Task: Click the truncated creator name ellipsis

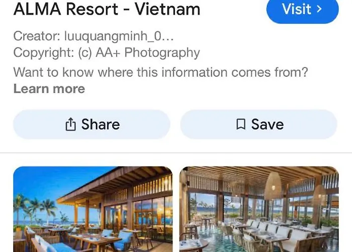Action: click(167, 37)
